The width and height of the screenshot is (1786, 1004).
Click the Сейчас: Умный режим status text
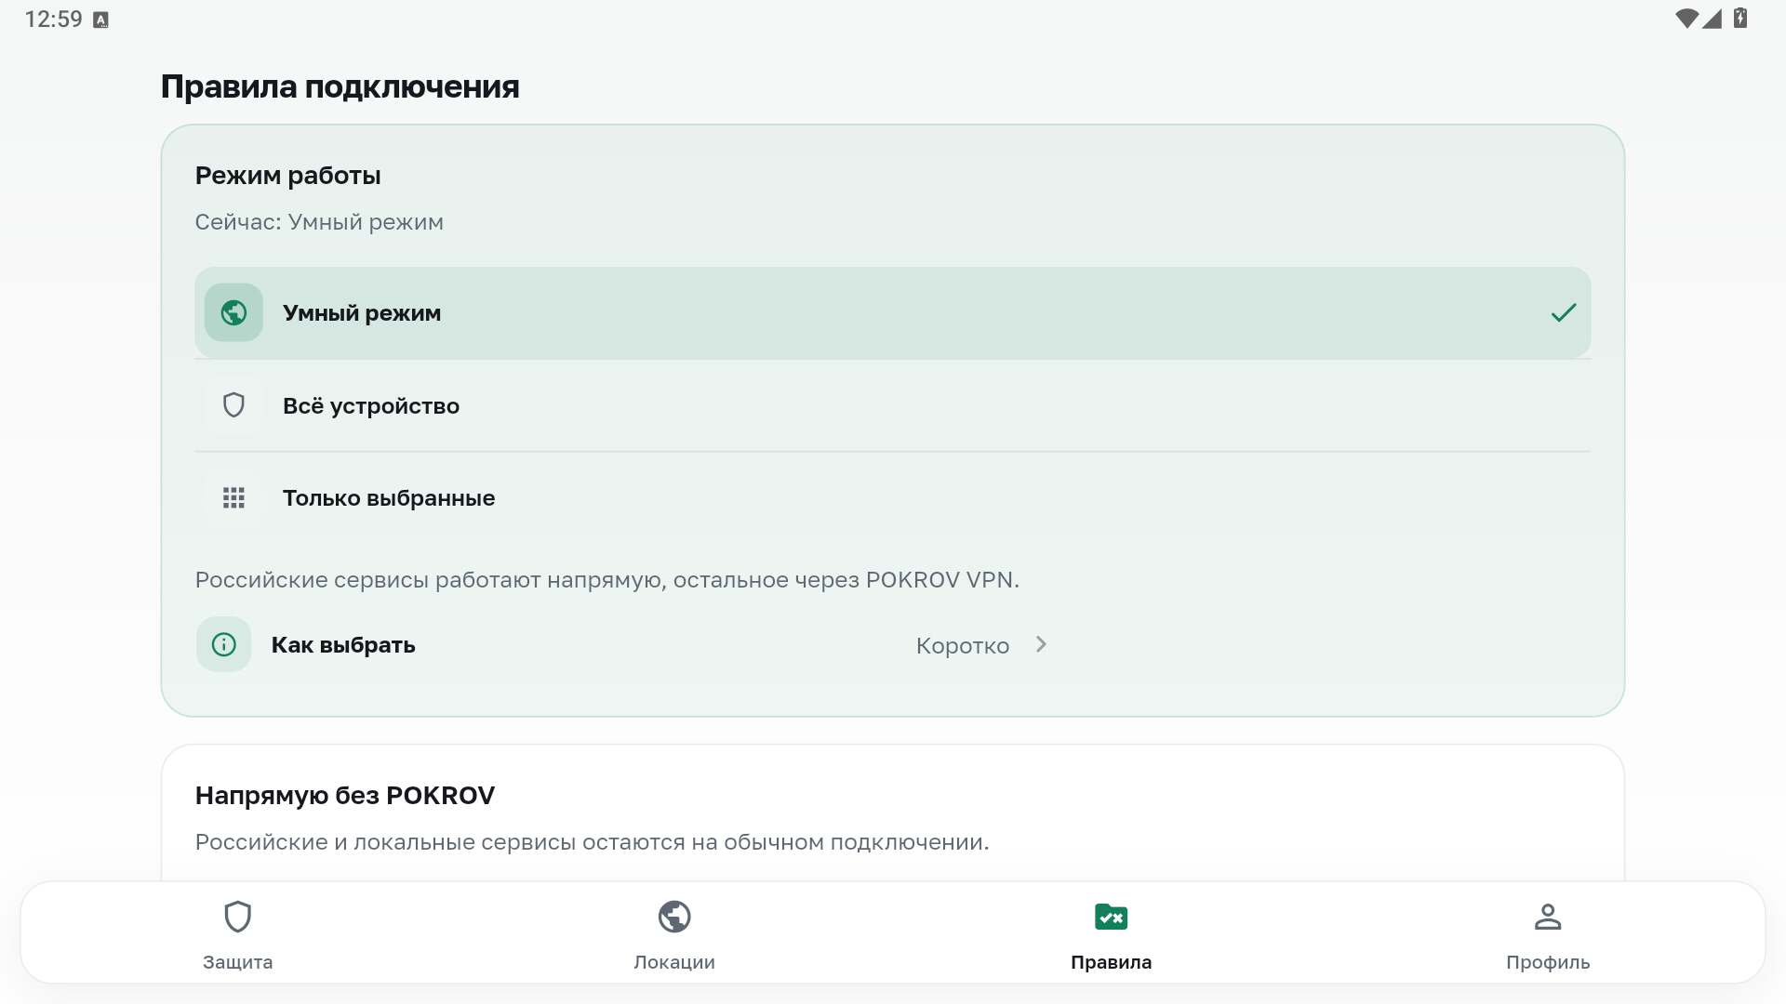[319, 222]
